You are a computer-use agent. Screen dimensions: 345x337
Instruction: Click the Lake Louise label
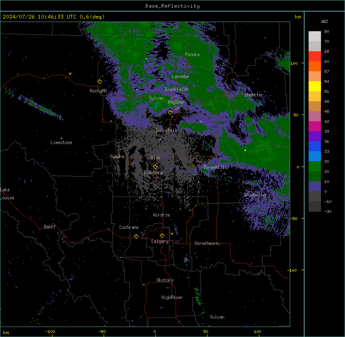pos(7,194)
